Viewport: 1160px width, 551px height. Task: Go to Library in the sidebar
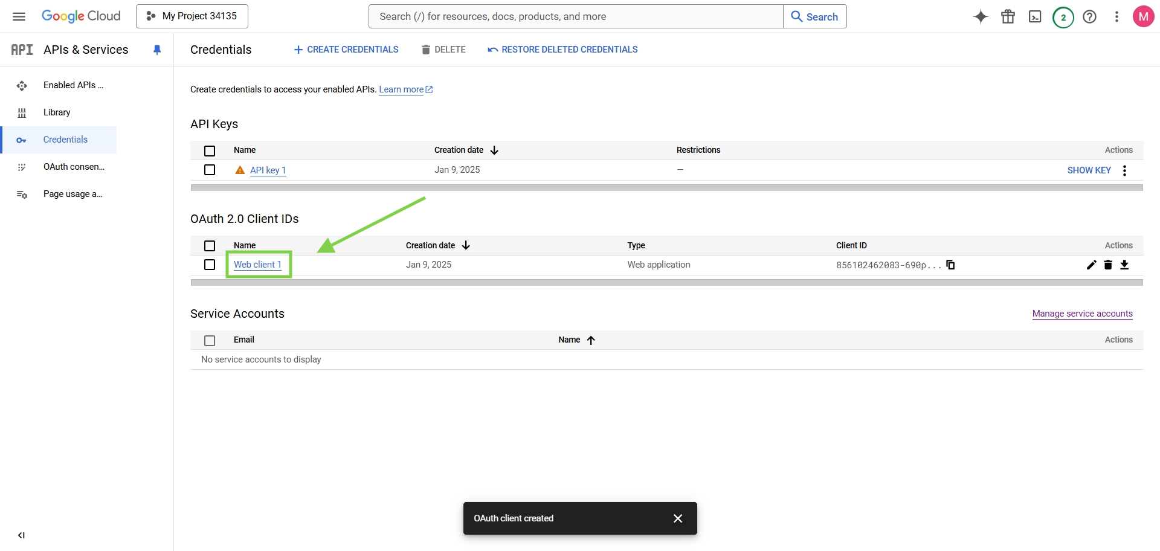57,112
